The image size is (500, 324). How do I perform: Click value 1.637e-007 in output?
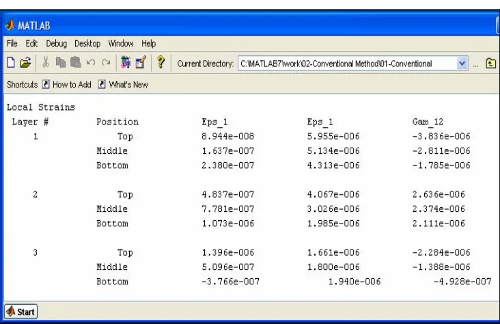pyautogui.click(x=228, y=151)
